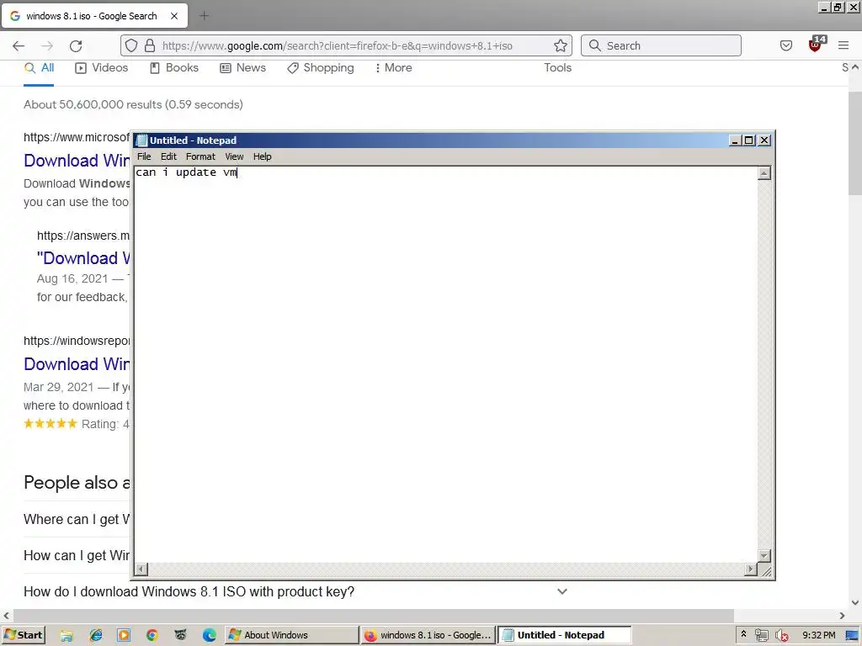Image resolution: width=862 pixels, height=646 pixels.
Task: Open first Download Windows result link
Action: pos(77,161)
